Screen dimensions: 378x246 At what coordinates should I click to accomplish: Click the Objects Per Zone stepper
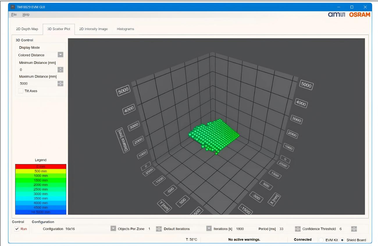point(159,229)
